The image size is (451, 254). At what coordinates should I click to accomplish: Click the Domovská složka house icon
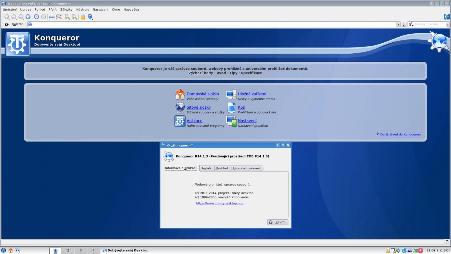(x=180, y=95)
